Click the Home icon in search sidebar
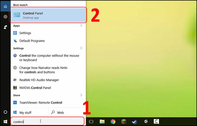 point(5,6)
